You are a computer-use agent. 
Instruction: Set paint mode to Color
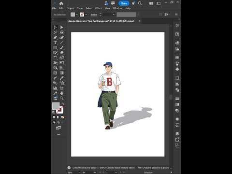(x=54, y=117)
